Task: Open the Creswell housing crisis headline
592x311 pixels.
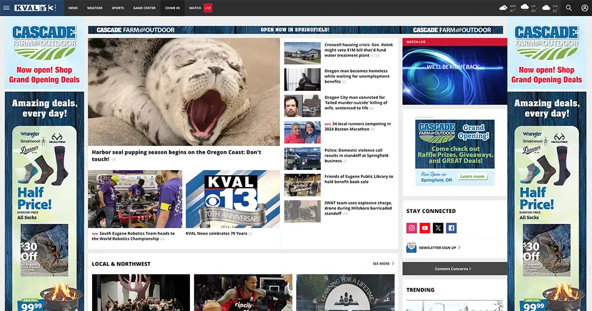Action: pos(358,50)
